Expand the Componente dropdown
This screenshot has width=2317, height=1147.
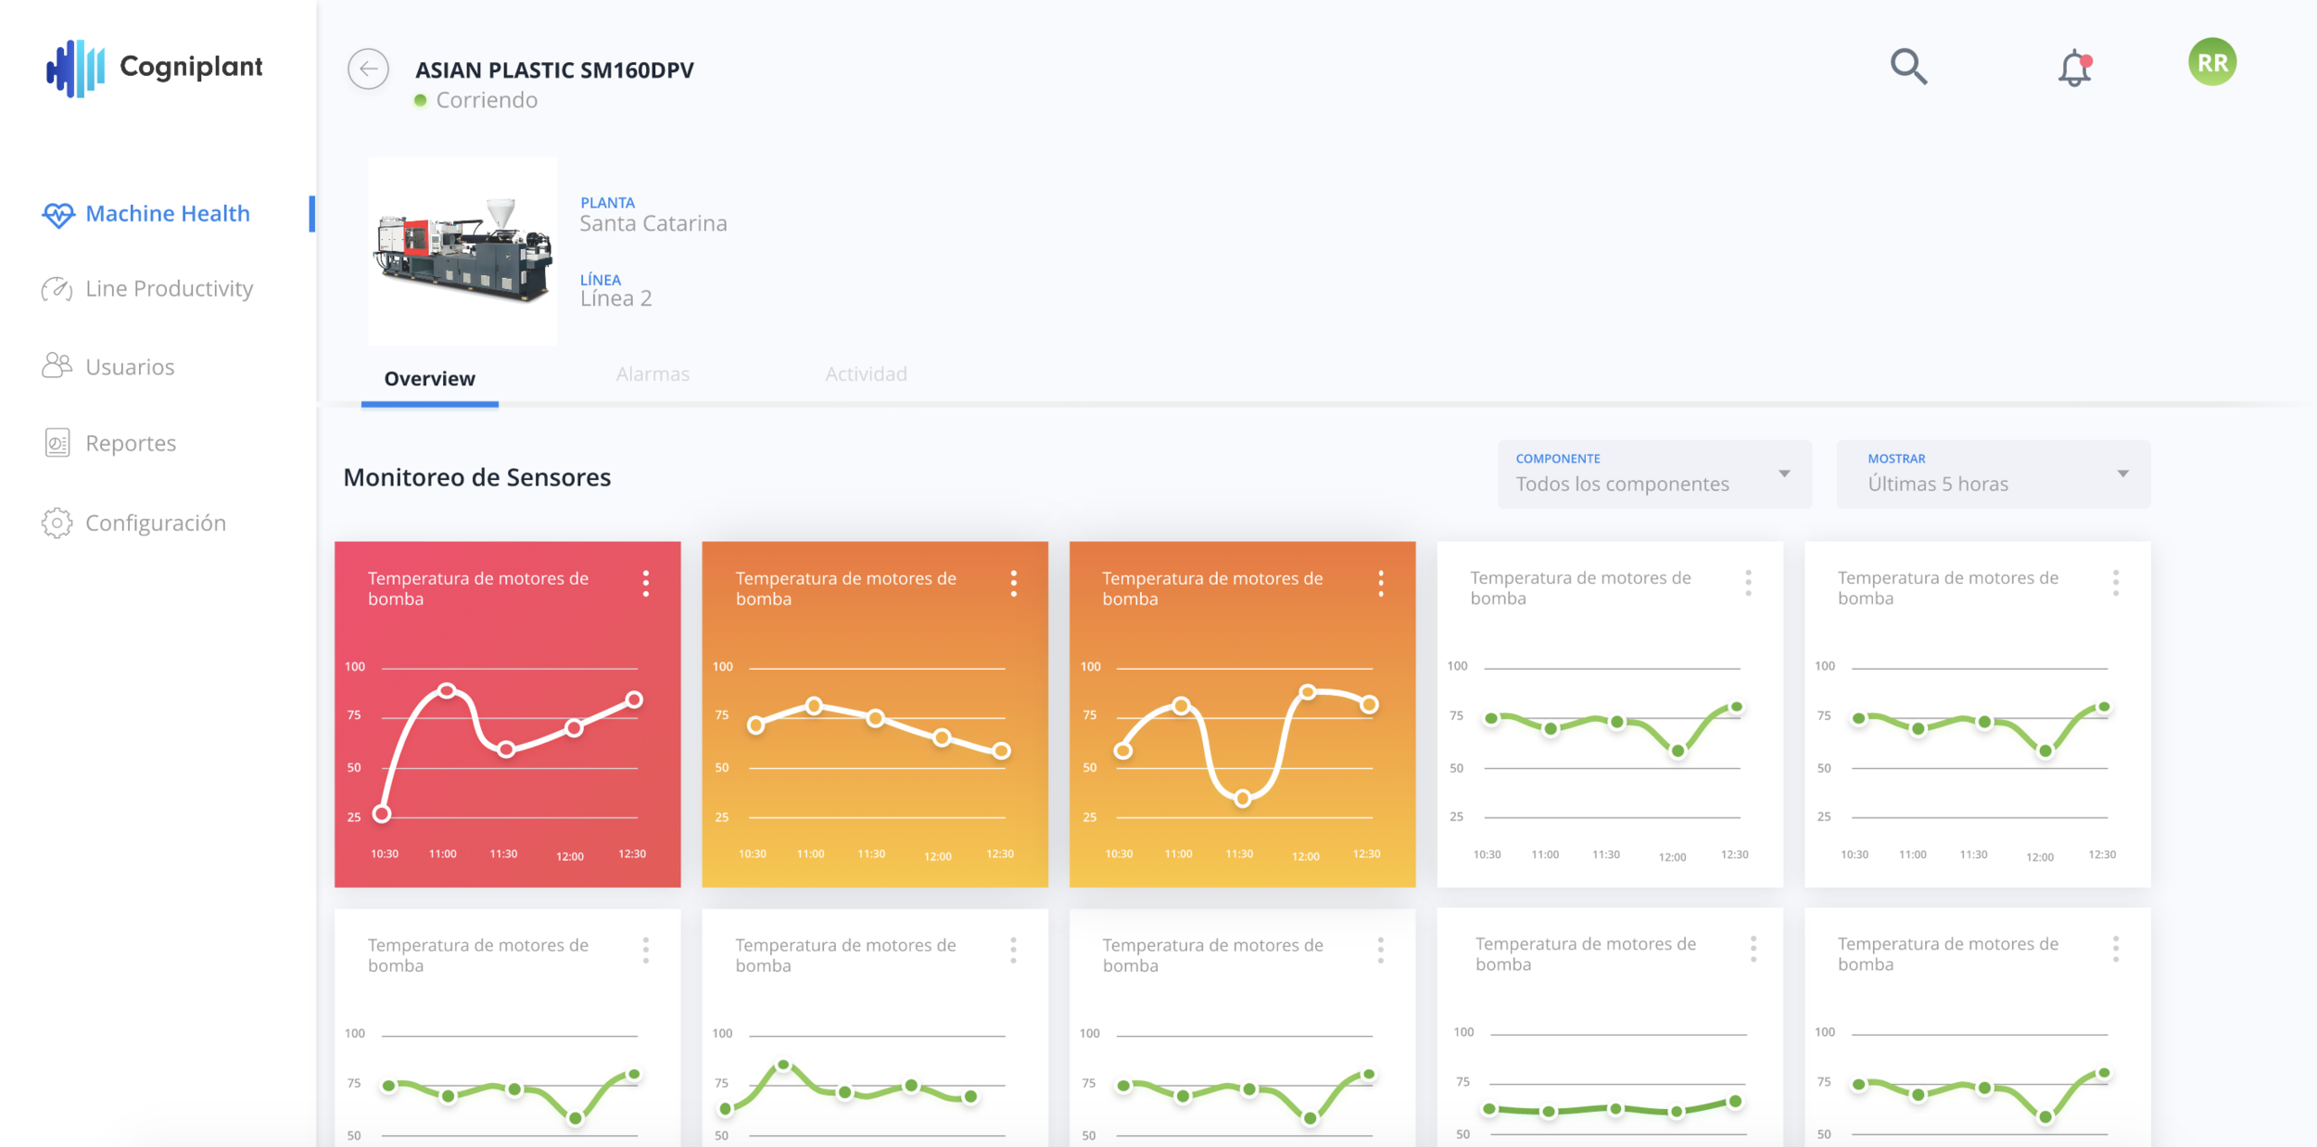point(1654,474)
